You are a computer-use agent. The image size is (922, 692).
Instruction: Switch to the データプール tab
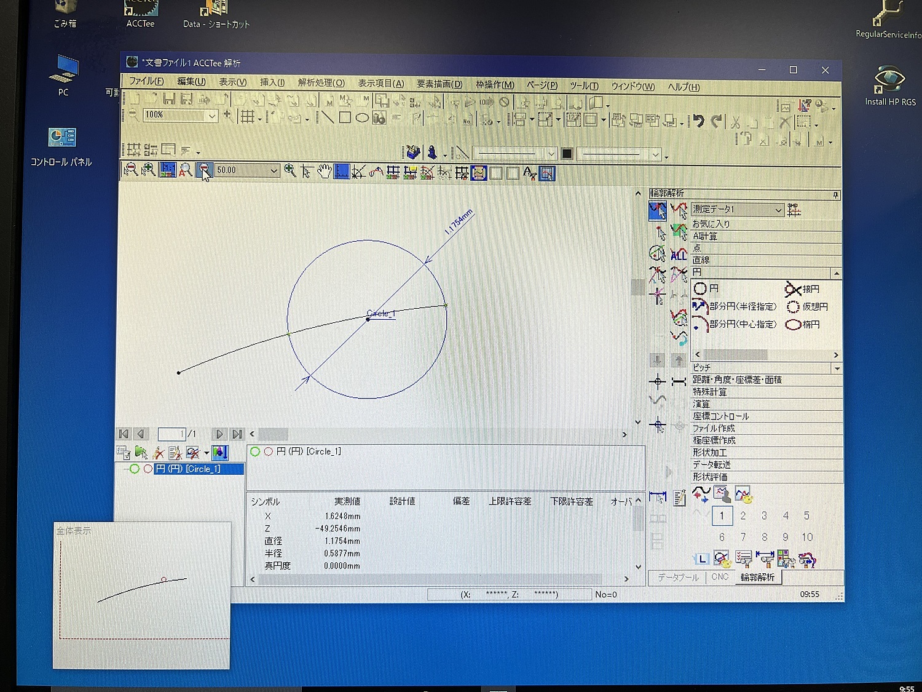click(x=678, y=577)
